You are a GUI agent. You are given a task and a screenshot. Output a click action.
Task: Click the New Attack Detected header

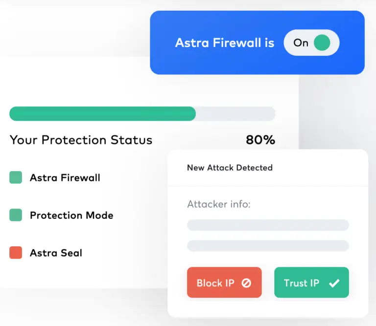tap(230, 168)
